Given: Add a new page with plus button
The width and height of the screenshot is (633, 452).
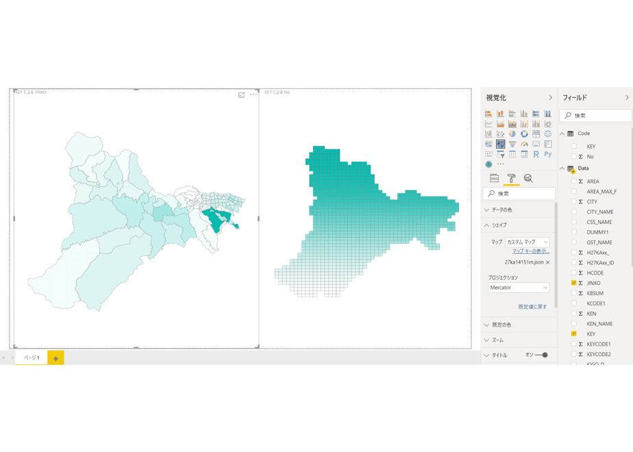Looking at the screenshot, I should coord(55,358).
